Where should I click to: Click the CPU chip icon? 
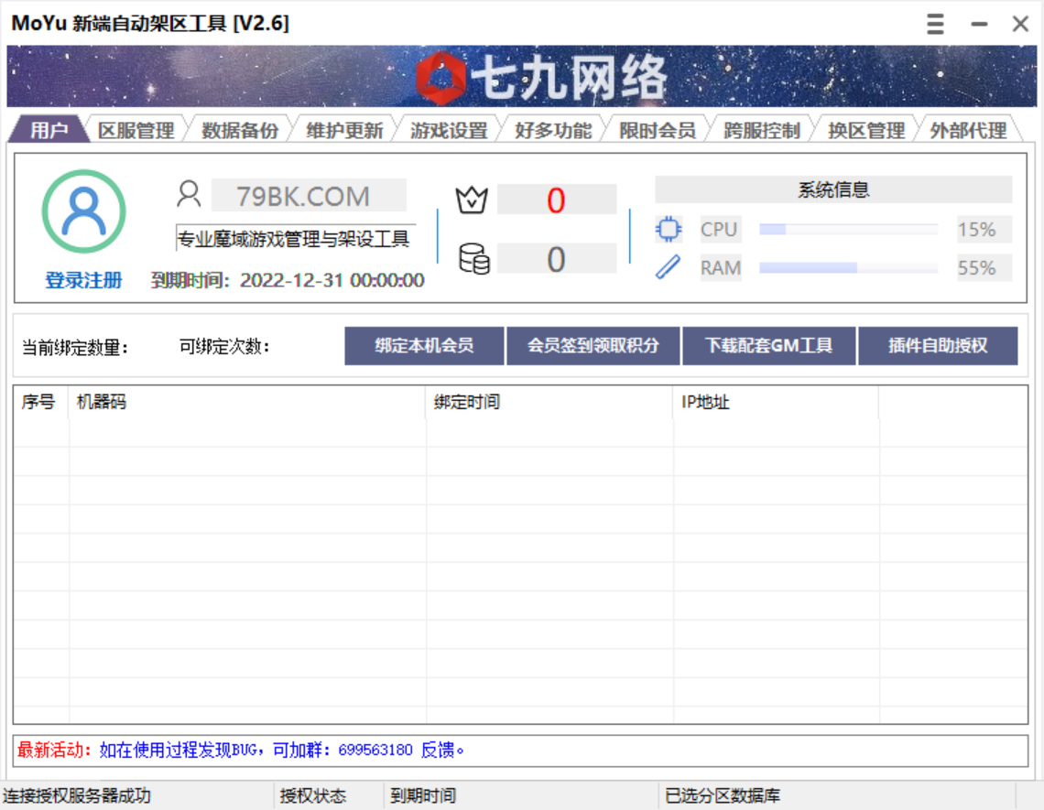pos(669,229)
